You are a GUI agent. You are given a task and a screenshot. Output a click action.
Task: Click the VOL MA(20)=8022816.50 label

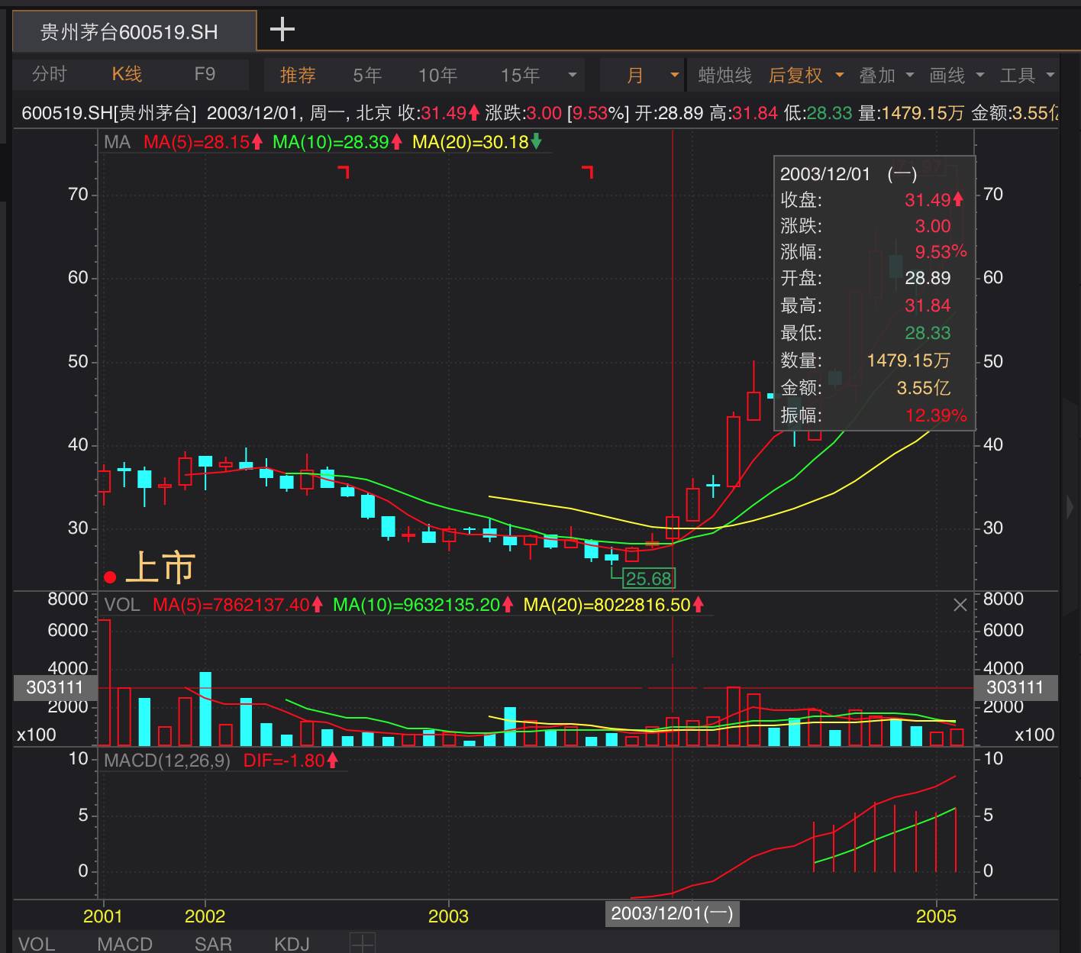tap(614, 605)
